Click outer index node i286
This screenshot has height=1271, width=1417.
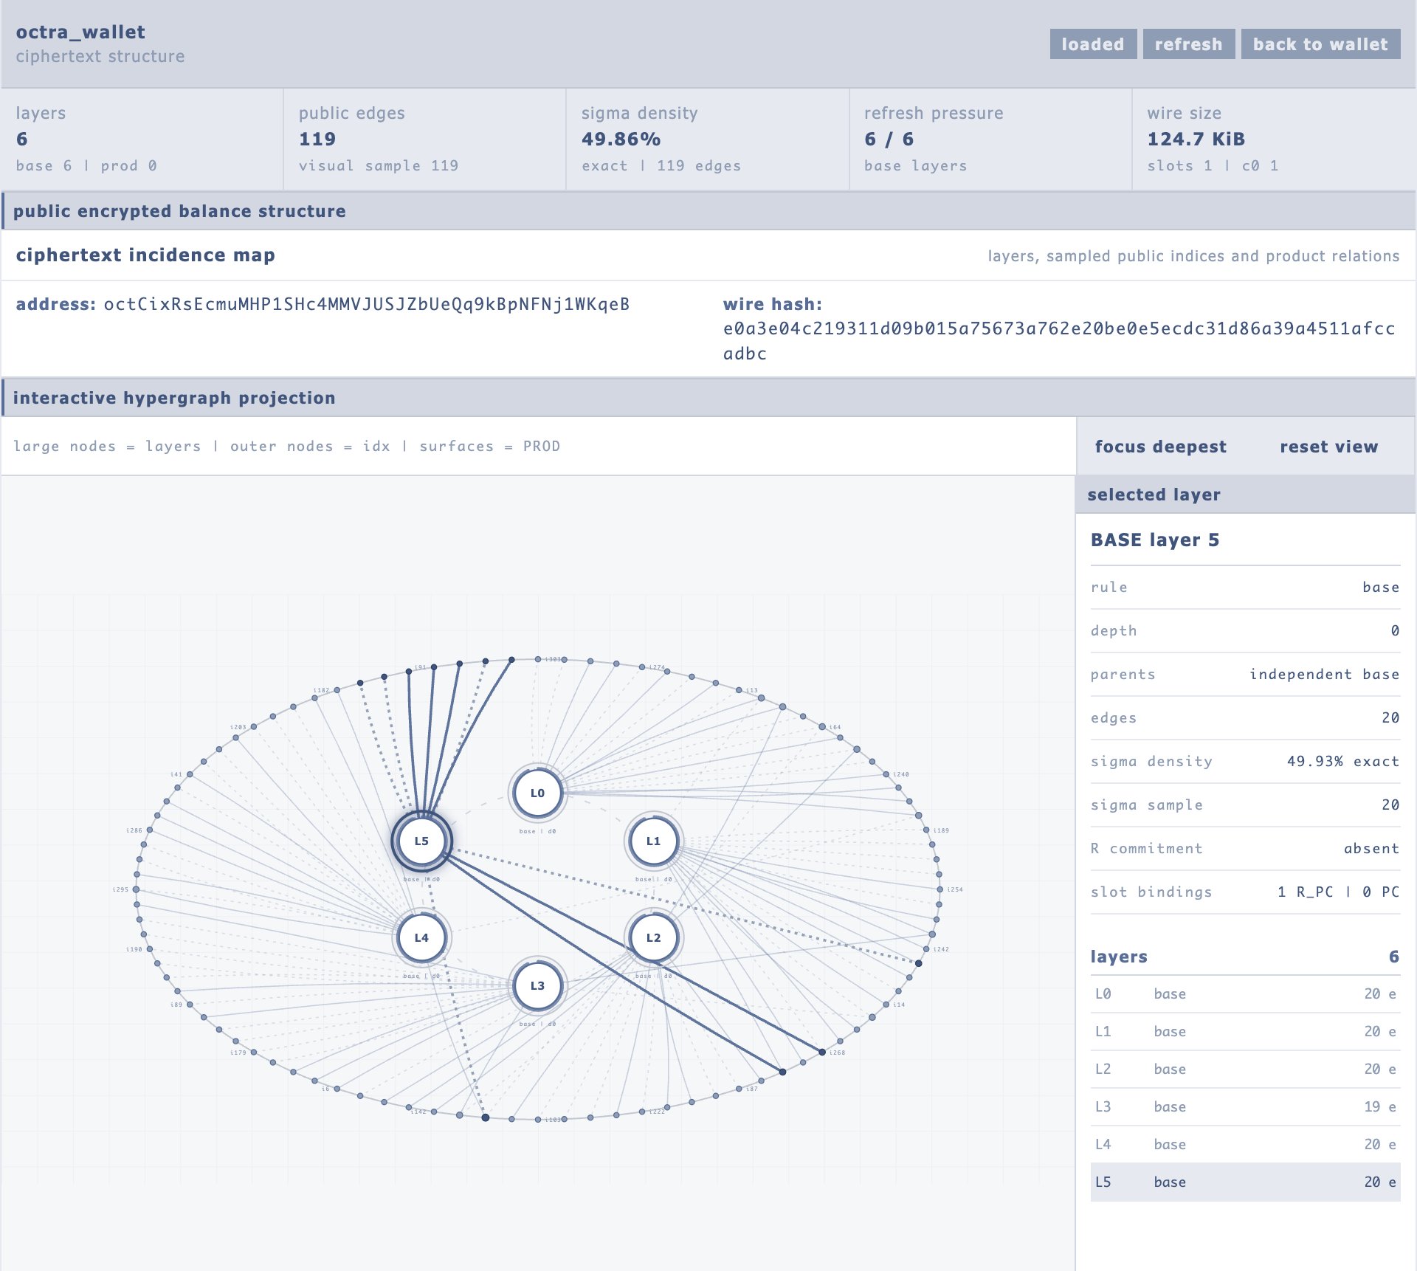[x=150, y=830]
